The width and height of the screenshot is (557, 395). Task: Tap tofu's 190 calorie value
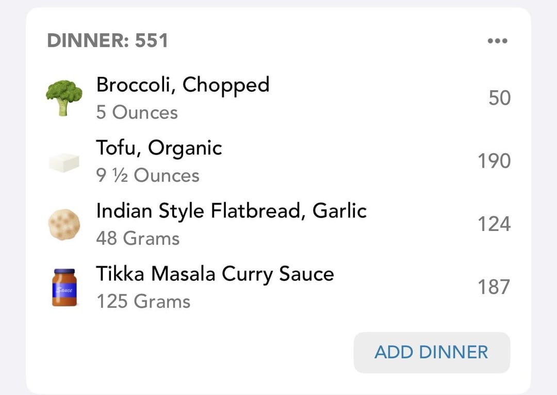coord(494,161)
